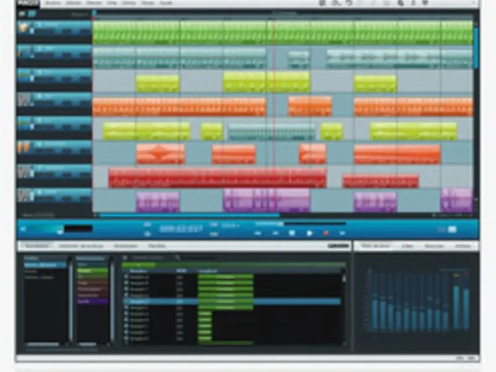Screen dimensions: 496x372
Task: Click the time counter display in the transport bar
Action: (x=181, y=229)
